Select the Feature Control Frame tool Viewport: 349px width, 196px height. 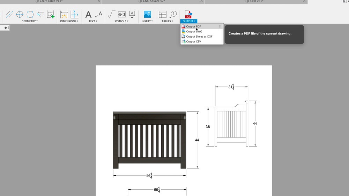122,14
